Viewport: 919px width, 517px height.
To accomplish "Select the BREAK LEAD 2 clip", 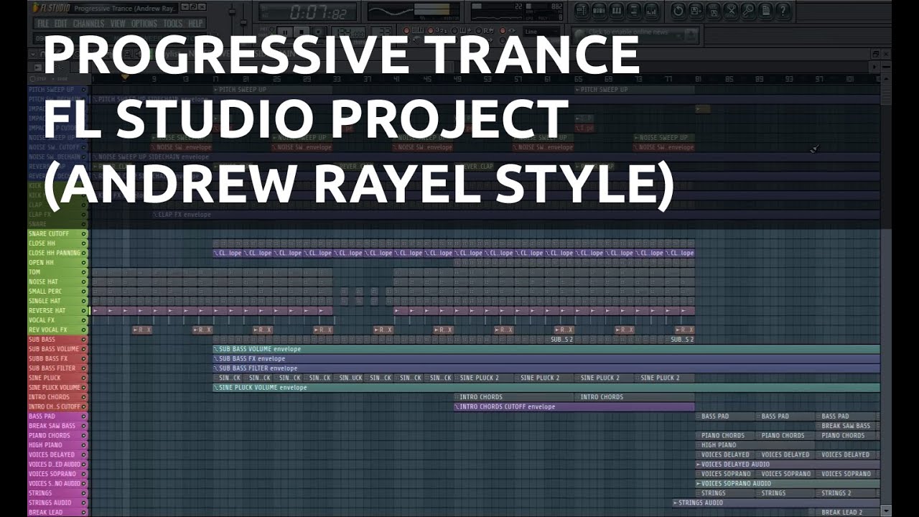I will 848,513.
